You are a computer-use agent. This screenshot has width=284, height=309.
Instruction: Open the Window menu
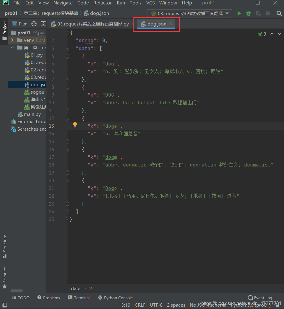(x=168, y=3)
